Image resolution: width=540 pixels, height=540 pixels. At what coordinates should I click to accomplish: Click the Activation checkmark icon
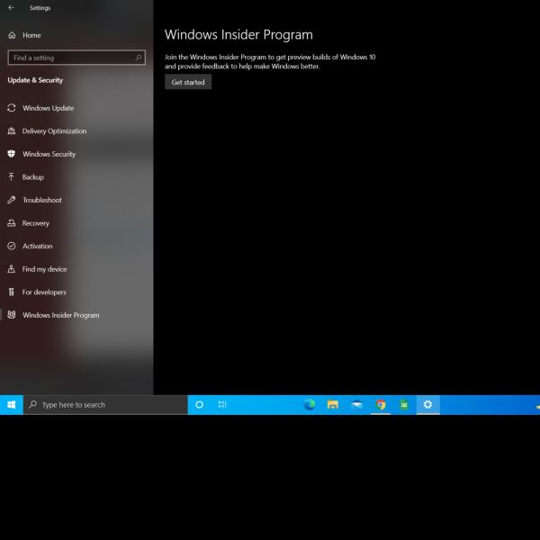(12, 246)
